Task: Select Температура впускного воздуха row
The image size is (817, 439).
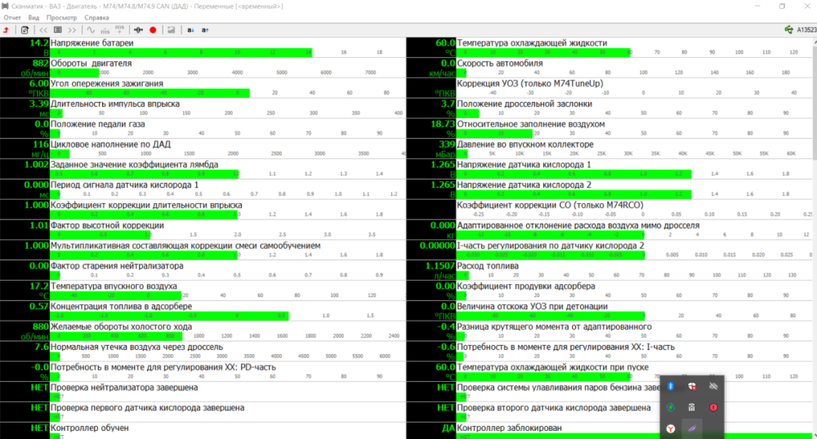Action: point(203,290)
